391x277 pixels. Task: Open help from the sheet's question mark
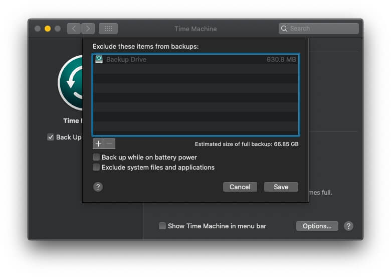[x=98, y=187]
